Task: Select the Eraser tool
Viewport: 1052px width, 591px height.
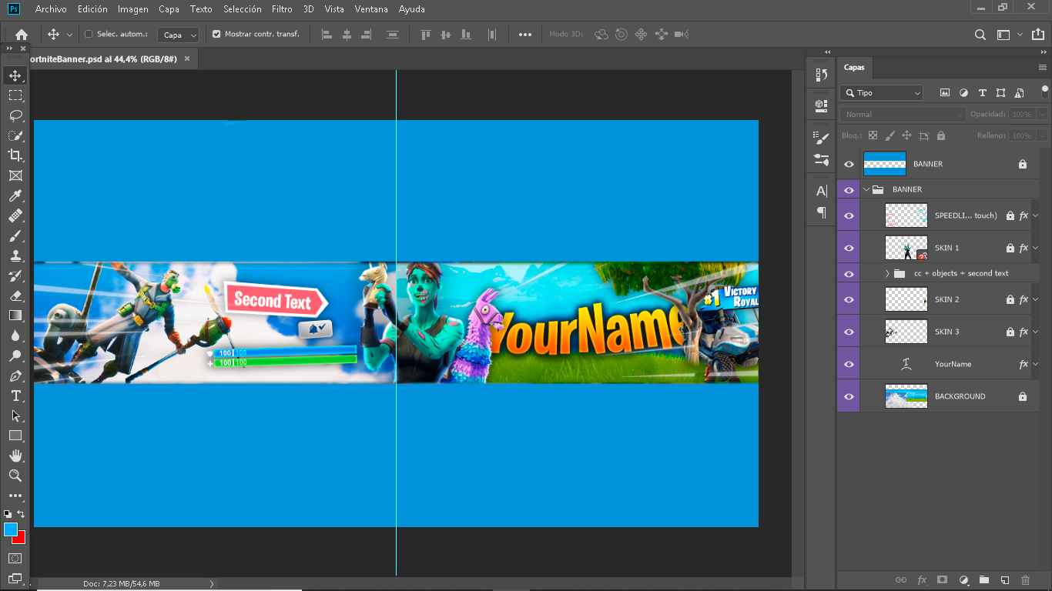Action: [x=15, y=295]
